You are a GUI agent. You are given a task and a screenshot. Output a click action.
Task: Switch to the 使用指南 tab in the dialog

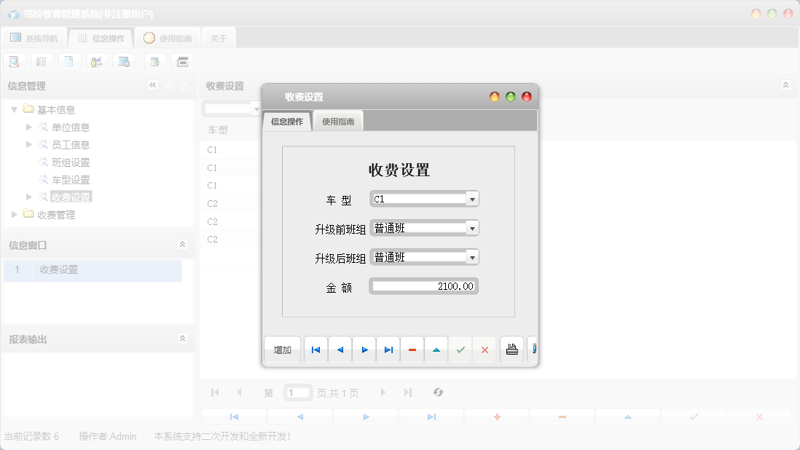(338, 121)
